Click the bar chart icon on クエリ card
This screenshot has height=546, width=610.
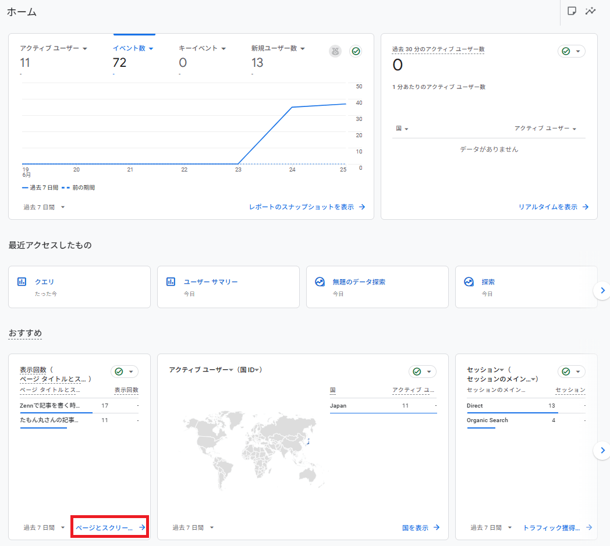[x=22, y=281]
